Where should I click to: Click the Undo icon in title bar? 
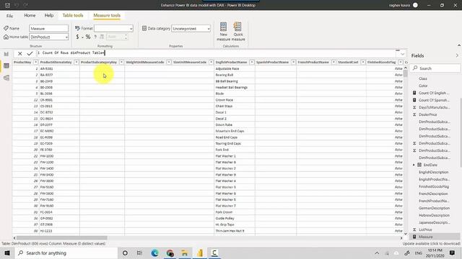(17, 5)
